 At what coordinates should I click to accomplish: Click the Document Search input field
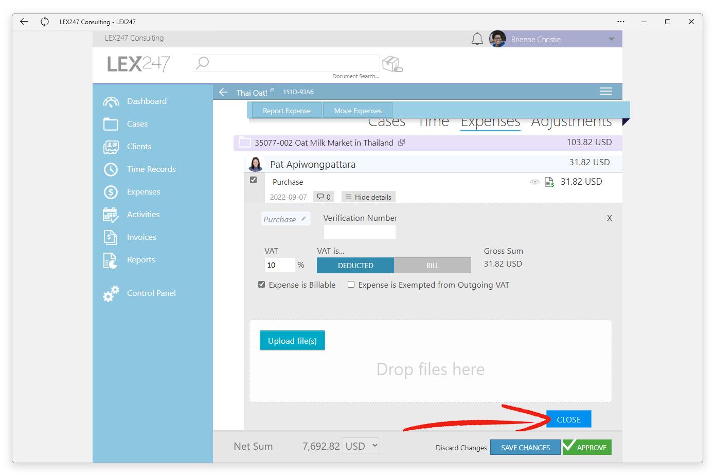click(x=285, y=63)
